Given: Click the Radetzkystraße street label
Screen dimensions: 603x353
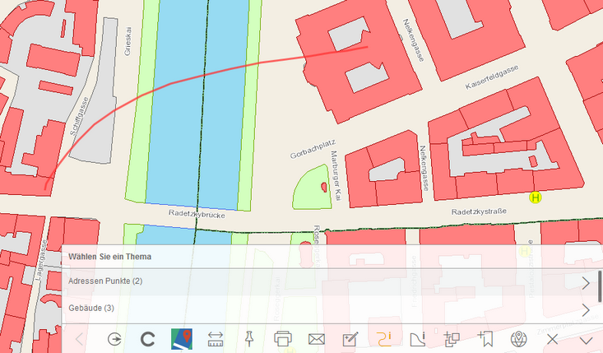Looking at the screenshot, I should point(479,211).
